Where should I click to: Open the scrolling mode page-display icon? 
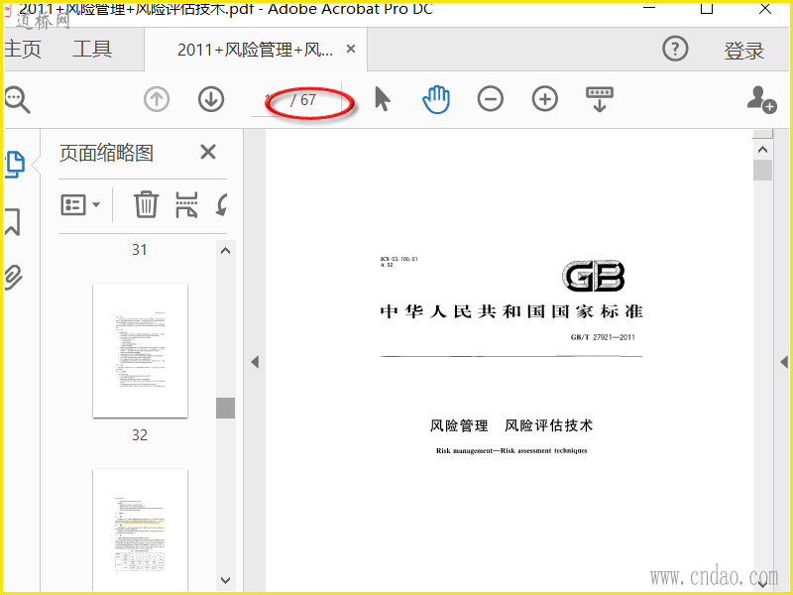[x=600, y=99]
